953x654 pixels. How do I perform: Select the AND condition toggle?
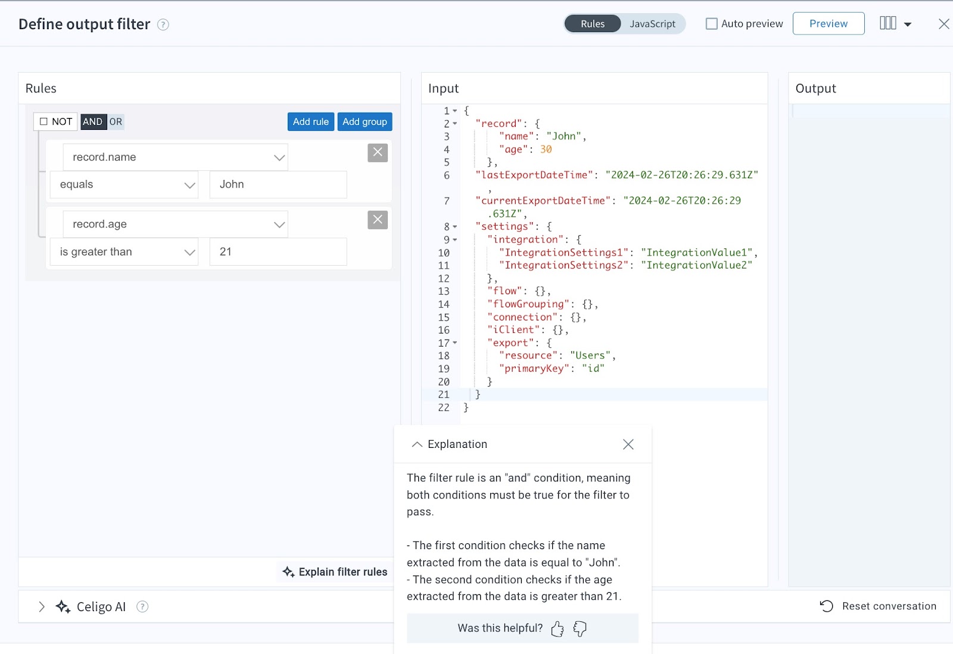[93, 122]
